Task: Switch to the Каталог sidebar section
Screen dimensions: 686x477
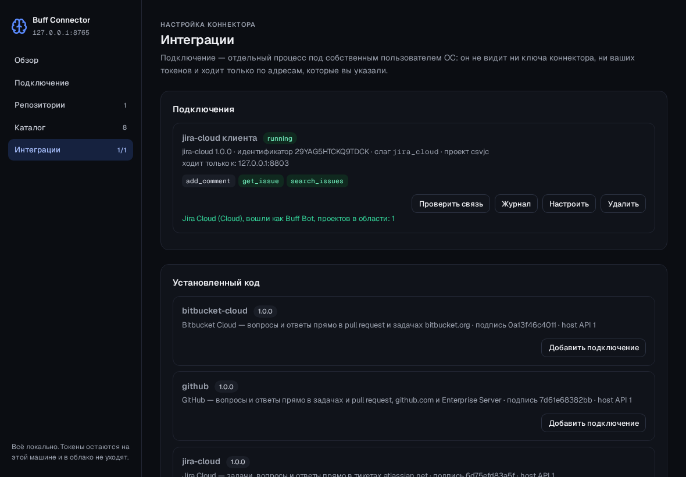Action: pos(70,127)
